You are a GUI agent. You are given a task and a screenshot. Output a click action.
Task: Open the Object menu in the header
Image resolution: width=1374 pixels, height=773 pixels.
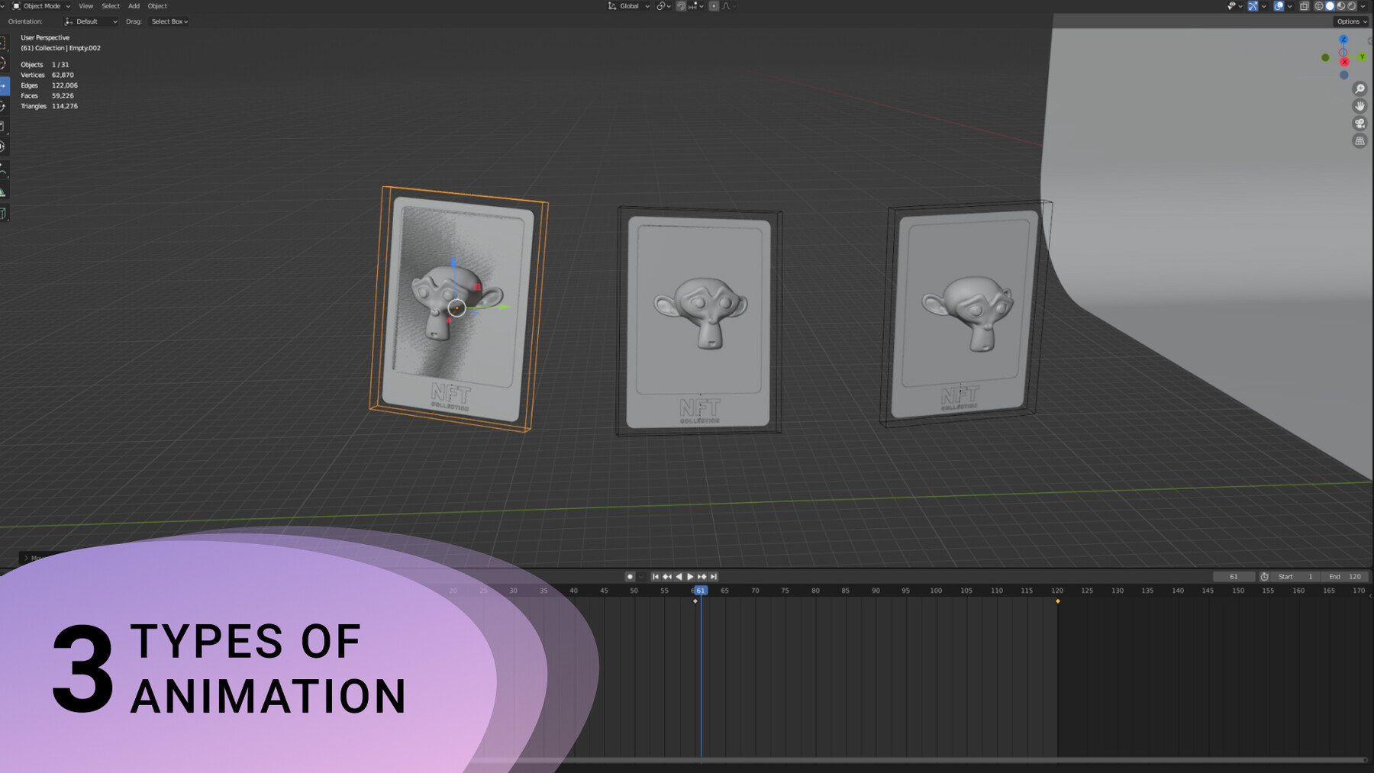[x=157, y=6]
